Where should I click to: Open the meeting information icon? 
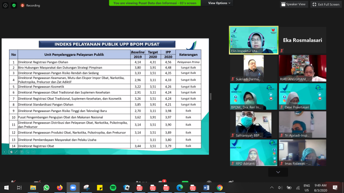coord(5,5)
